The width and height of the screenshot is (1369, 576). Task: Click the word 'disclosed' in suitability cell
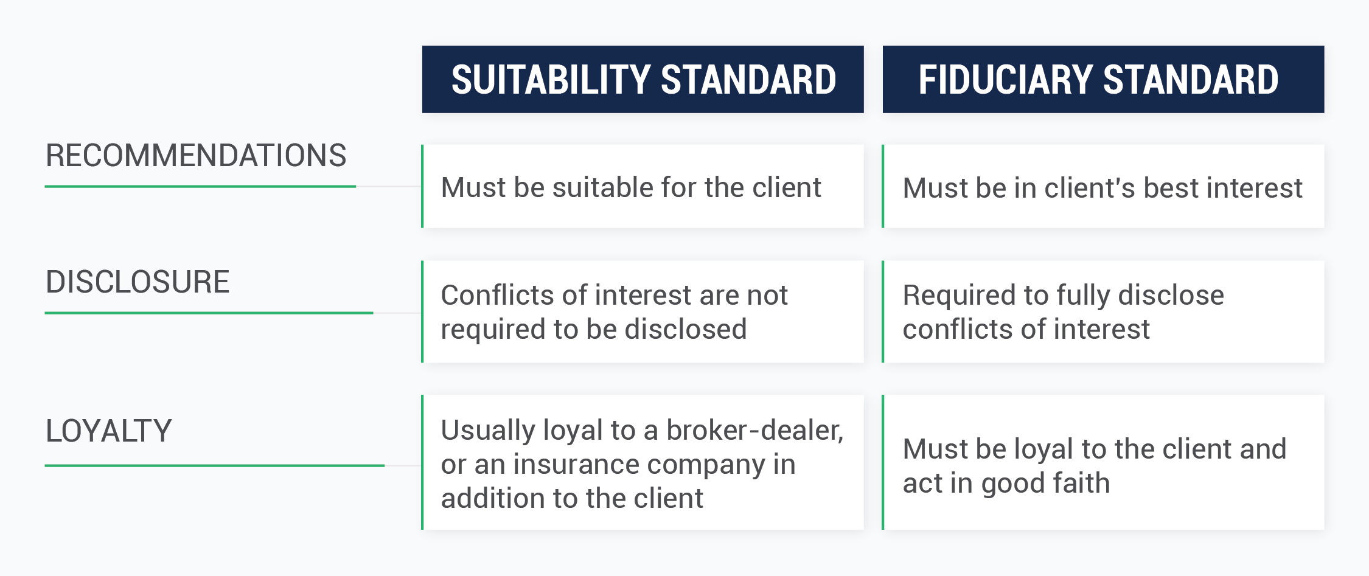(x=686, y=329)
